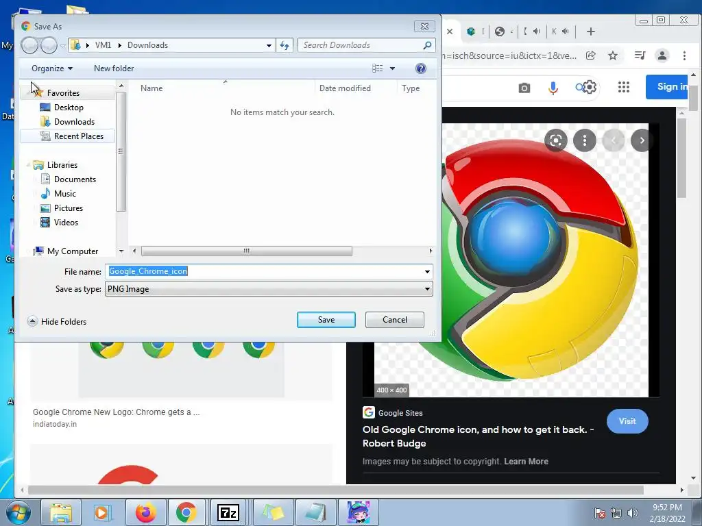Select the Videos library
This screenshot has height=526, width=702.
tap(66, 223)
